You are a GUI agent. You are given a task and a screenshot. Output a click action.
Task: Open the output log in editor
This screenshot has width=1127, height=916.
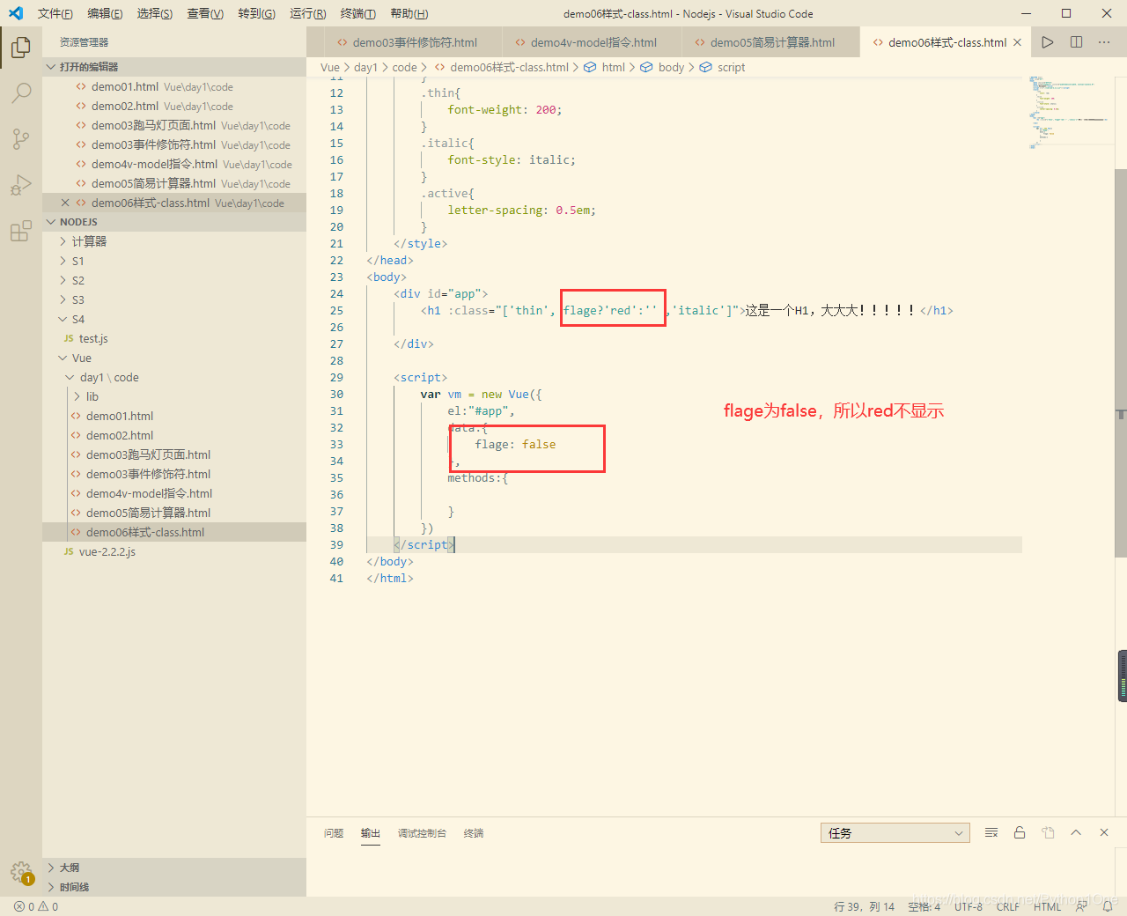click(1048, 832)
